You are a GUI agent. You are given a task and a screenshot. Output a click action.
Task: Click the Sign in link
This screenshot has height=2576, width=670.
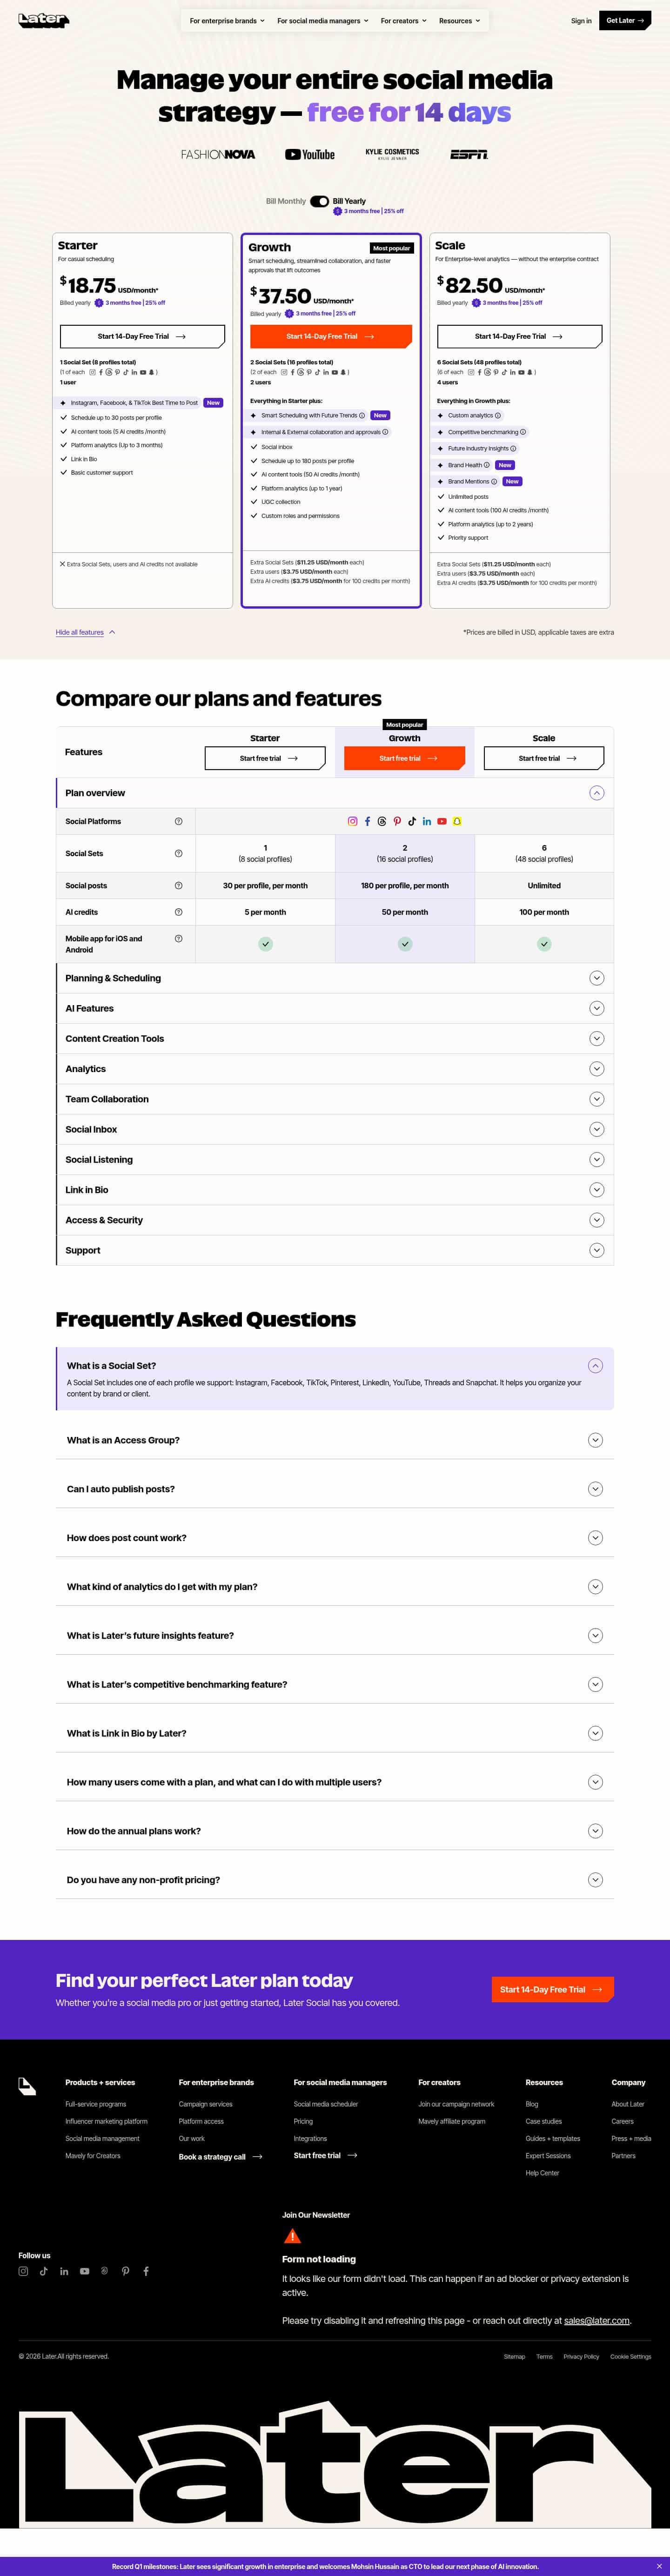[581, 20]
